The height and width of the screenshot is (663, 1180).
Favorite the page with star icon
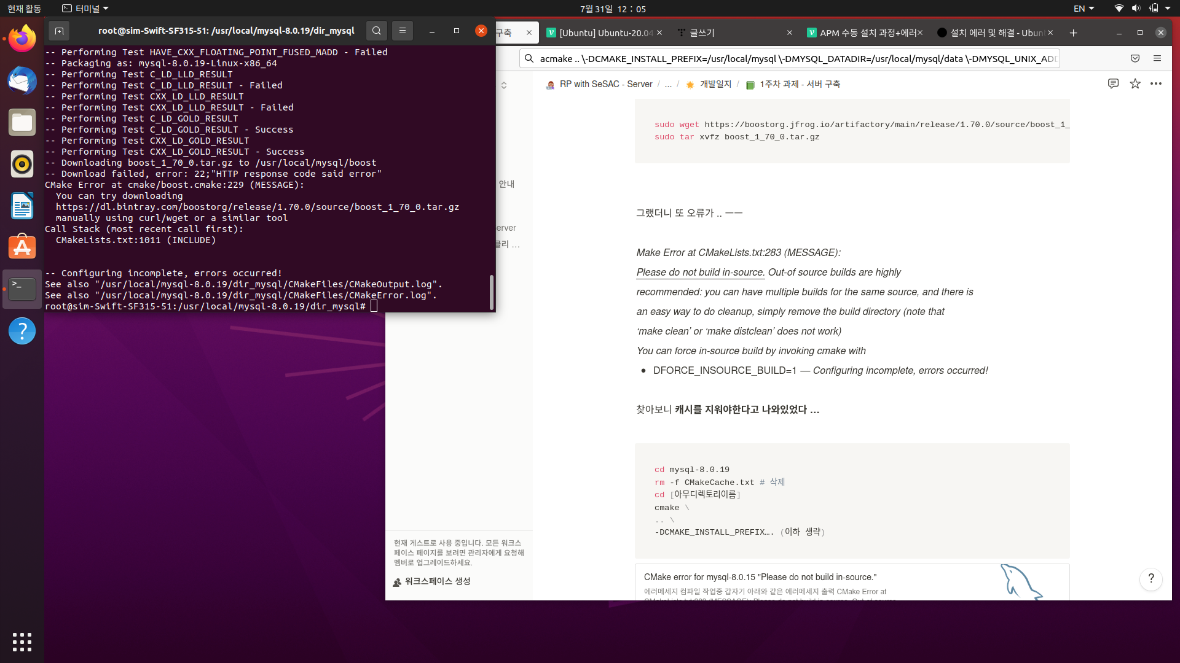(1135, 83)
